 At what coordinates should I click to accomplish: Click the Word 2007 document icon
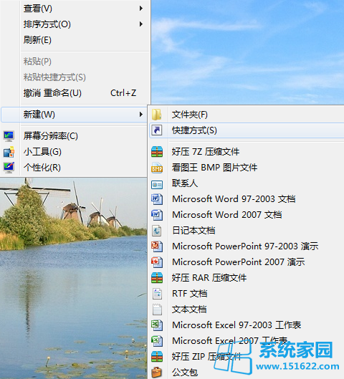(157, 215)
